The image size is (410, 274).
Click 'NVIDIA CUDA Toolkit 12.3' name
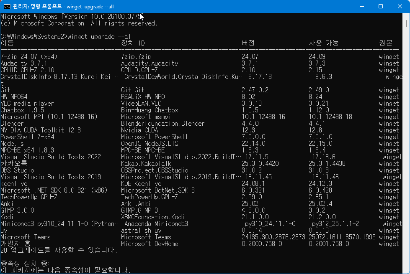coord(41,130)
